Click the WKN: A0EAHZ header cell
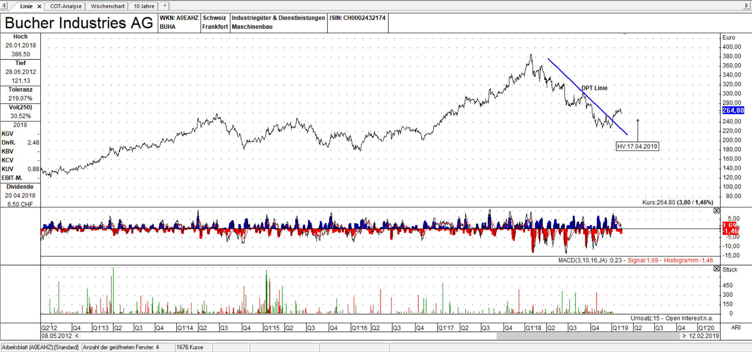This screenshot has width=752, height=352. pos(179,18)
